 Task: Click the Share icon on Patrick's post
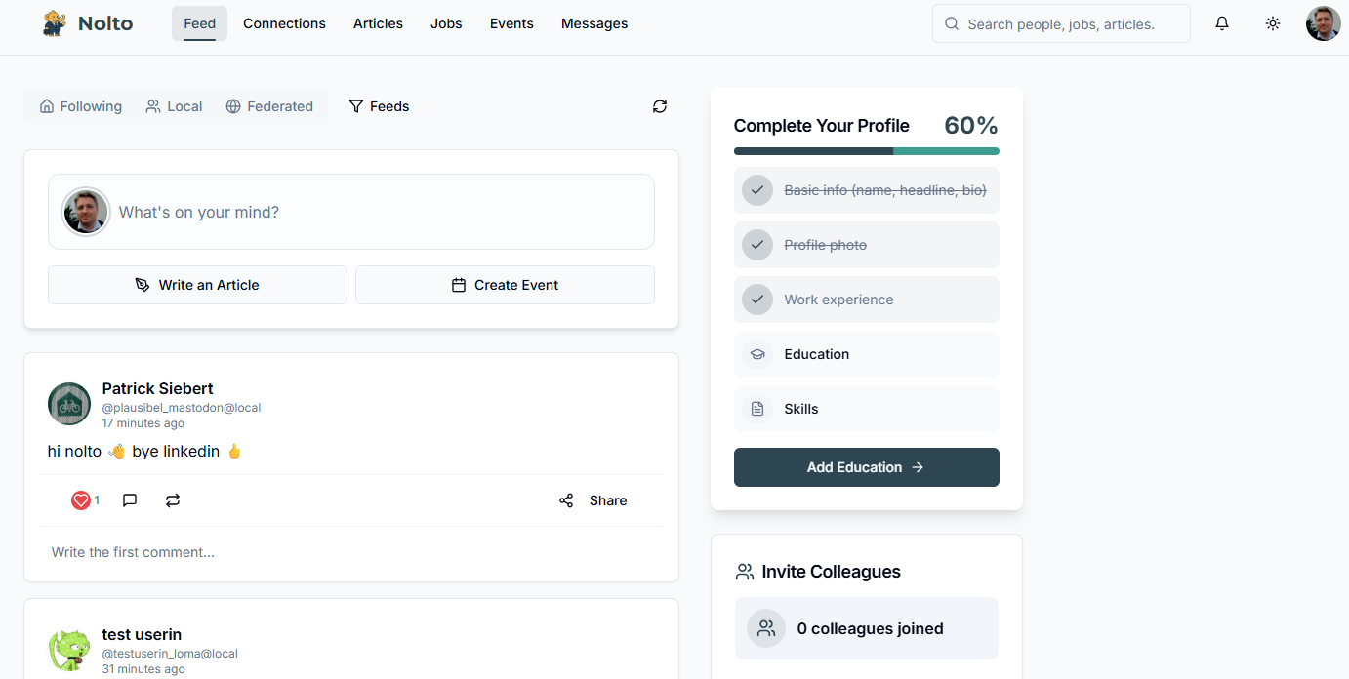(566, 500)
